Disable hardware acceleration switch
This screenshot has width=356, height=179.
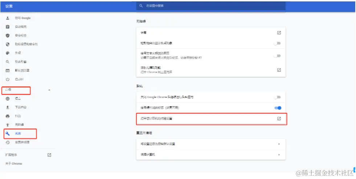[x=278, y=108]
